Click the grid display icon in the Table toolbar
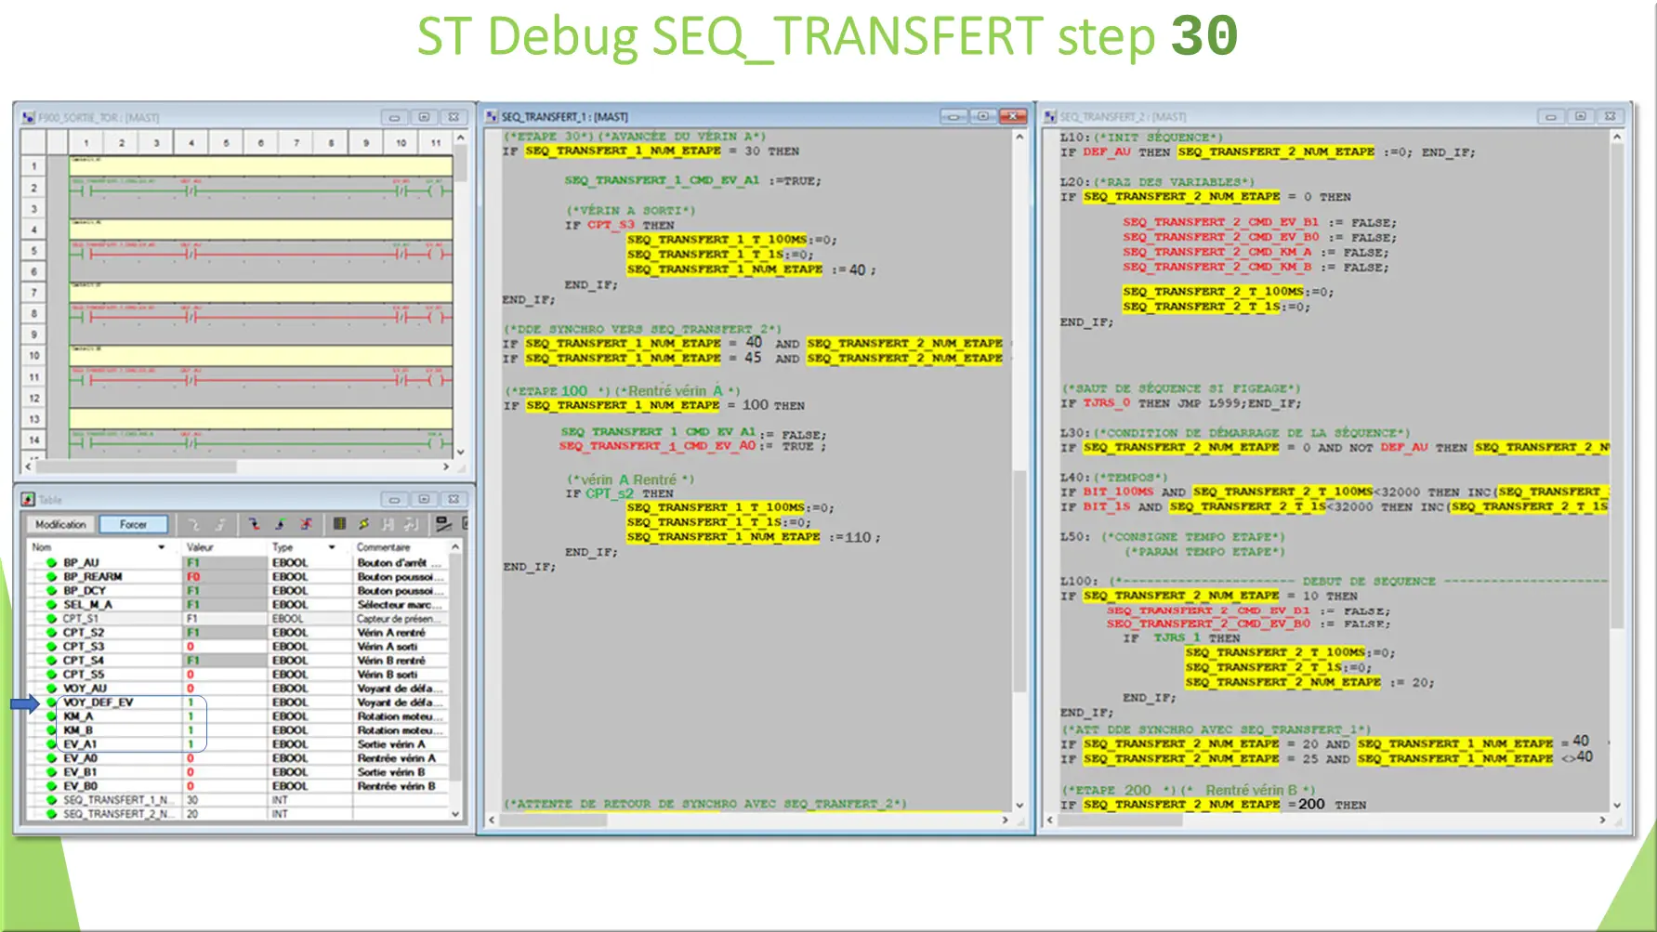This screenshot has height=932, width=1657. tap(340, 524)
